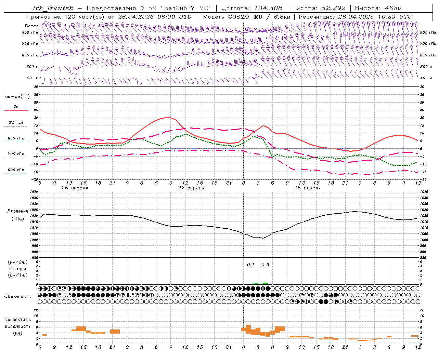Click the 700 гПа temperature legend entry
438x350 pixels.
tap(16, 154)
